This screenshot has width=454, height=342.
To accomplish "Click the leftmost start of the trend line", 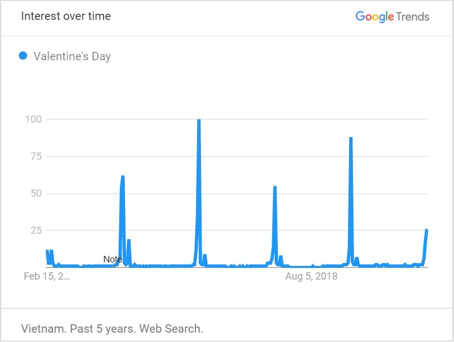I will tap(47, 251).
